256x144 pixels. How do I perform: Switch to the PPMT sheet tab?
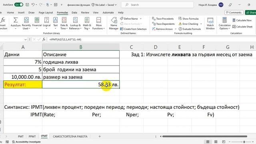tap(32, 136)
